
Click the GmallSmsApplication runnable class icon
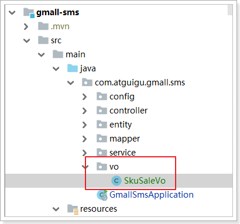tap(102, 195)
